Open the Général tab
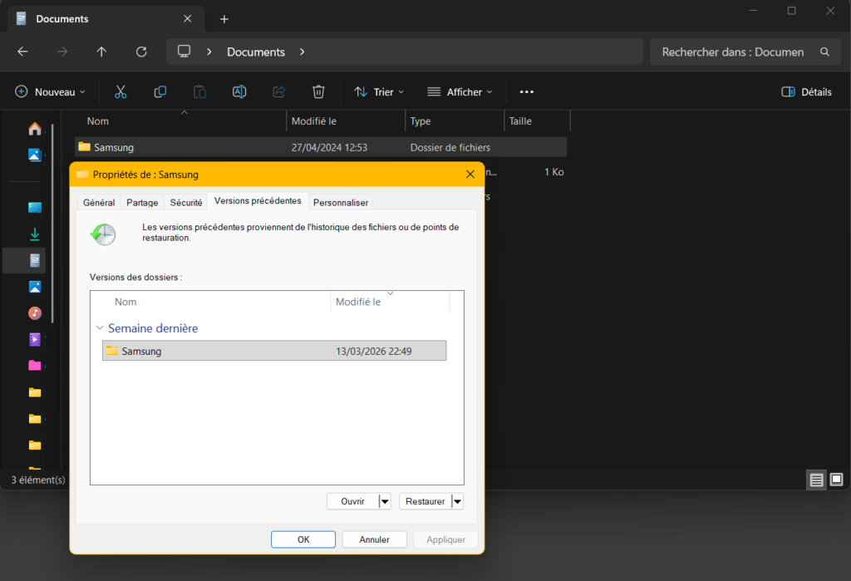Image resolution: width=851 pixels, height=581 pixels. 98,202
